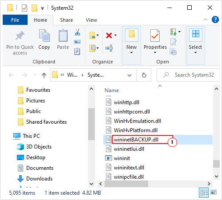Expand the address bar history chevron
Viewport: 222px width, 200px height.
point(129,75)
